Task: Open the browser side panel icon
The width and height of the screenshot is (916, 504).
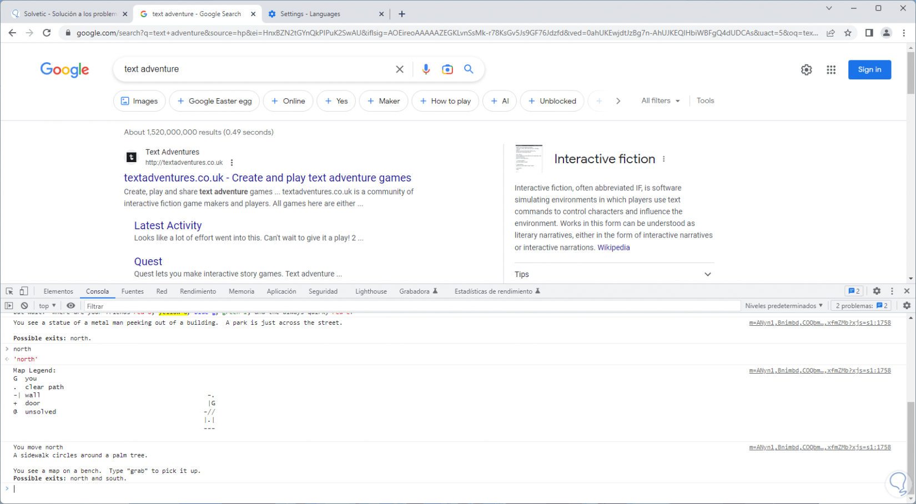Action: tap(869, 33)
